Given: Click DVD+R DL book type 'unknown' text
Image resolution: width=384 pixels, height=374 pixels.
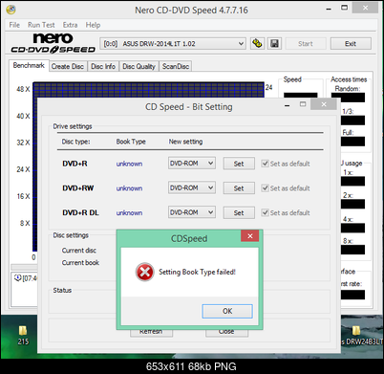Looking at the screenshot, I should point(129,213).
